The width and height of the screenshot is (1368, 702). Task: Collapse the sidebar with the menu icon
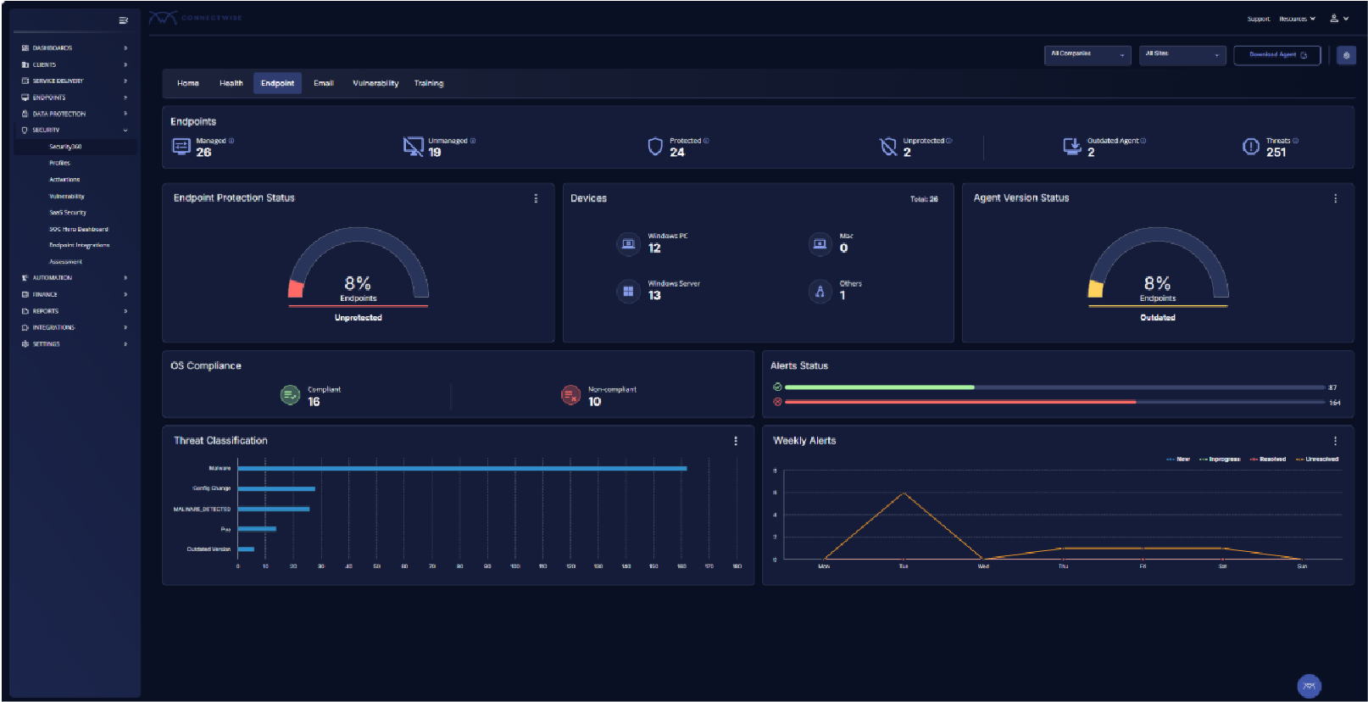(123, 20)
